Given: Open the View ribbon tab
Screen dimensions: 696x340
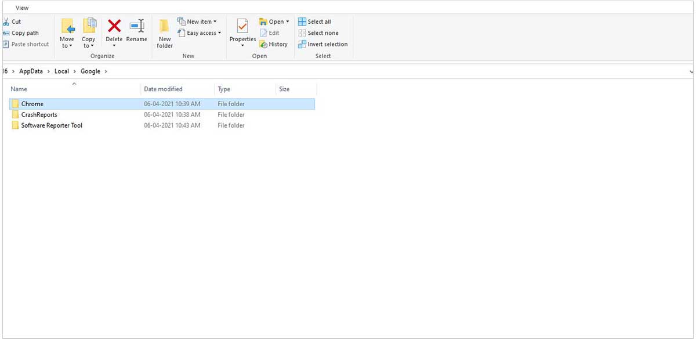Looking at the screenshot, I should coord(22,8).
